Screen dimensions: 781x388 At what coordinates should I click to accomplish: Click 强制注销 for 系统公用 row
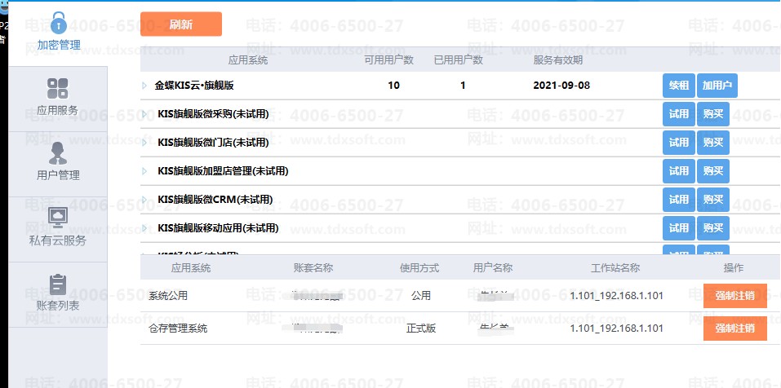734,295
